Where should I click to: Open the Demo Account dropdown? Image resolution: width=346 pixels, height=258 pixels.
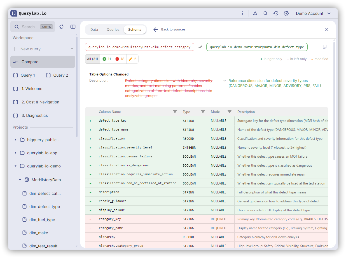pyautogui.click(x=313, y=13)
